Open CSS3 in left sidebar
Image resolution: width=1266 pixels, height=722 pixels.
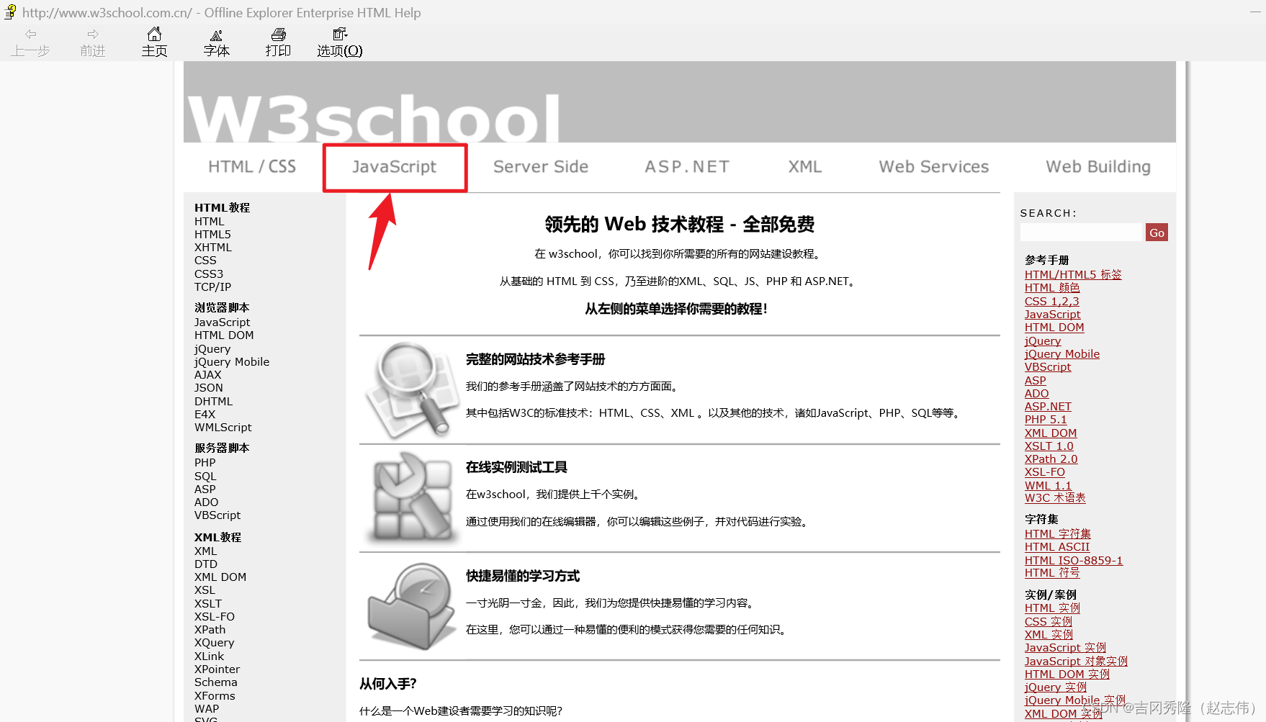[x=209, y=274]
